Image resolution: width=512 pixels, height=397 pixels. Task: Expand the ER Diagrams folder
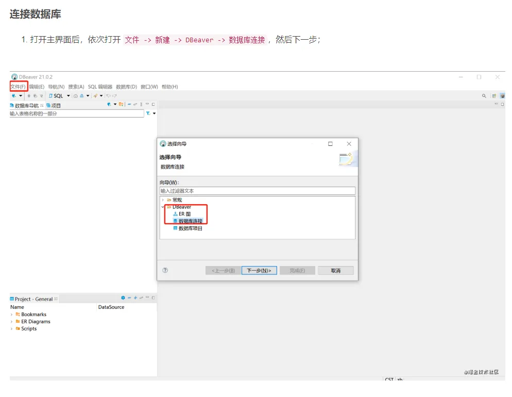tap(12, 322)
